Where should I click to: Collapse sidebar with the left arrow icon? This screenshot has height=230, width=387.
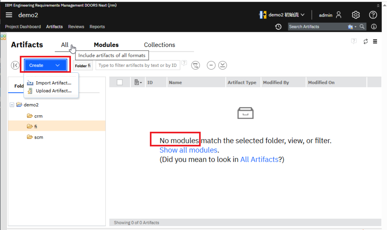15,65
